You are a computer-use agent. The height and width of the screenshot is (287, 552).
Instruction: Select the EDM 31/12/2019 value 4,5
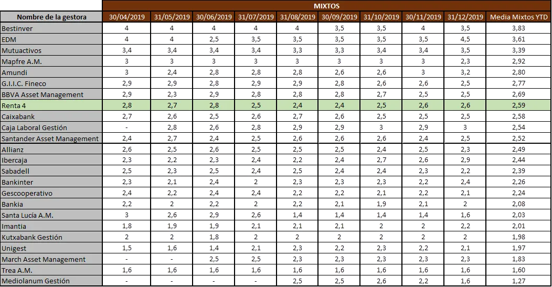tap(465, 39)
